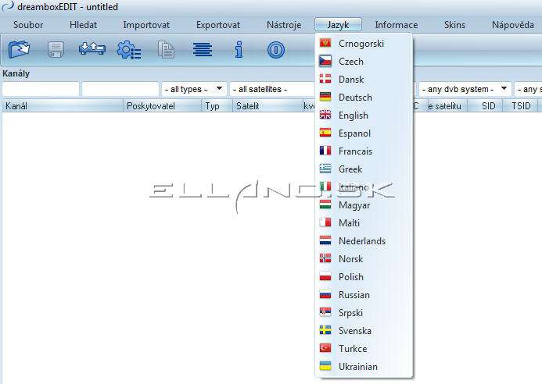542x384 pixels.
Task: Click the UK flag icon
Action: pyautogui.click(x=325, y=115)
